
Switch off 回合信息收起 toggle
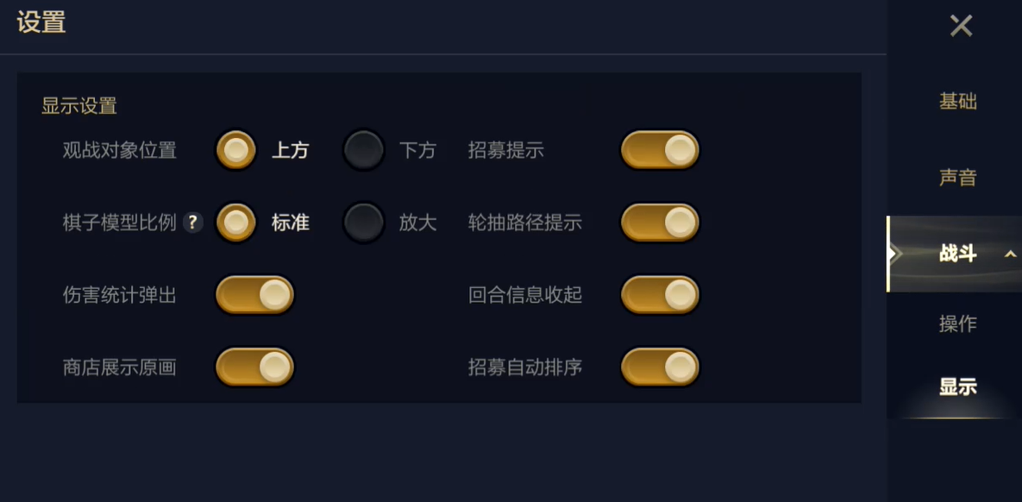coord(660,295)
